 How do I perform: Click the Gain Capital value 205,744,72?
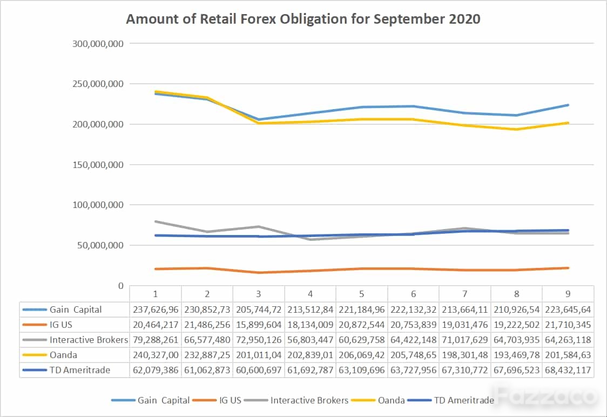(x=259, y=310)
